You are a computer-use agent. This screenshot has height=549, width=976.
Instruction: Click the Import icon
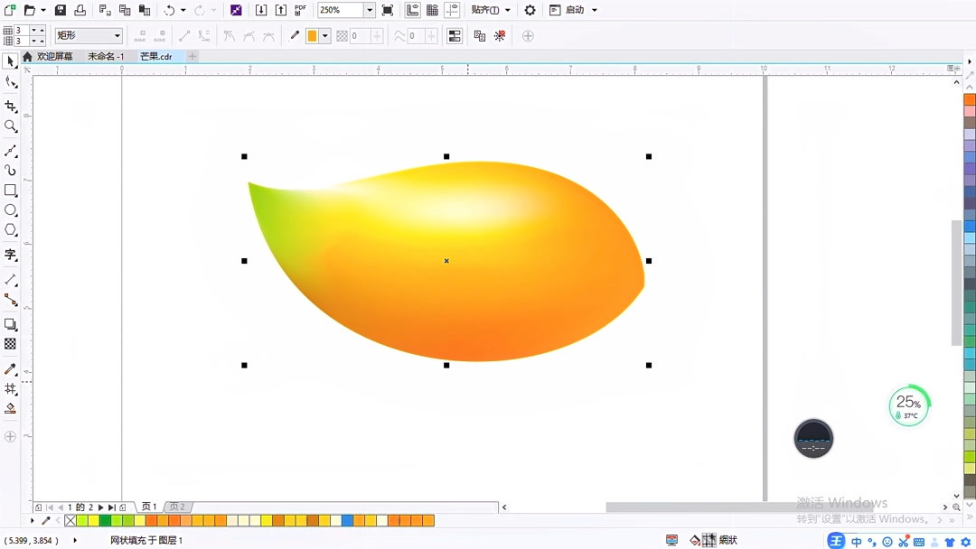point(261,10)
